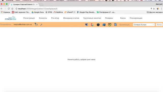Expand the Другие закладки folder
Screen dimensions: 163x92
[155, 12]
